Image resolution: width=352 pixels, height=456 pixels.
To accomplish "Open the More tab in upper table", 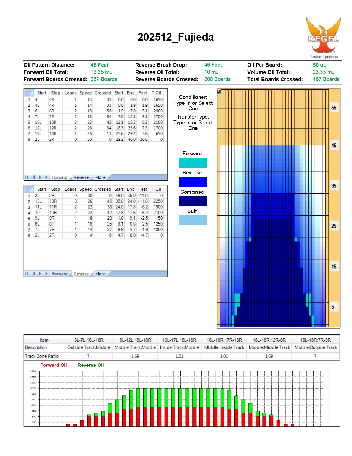I will tap(100, 177).
